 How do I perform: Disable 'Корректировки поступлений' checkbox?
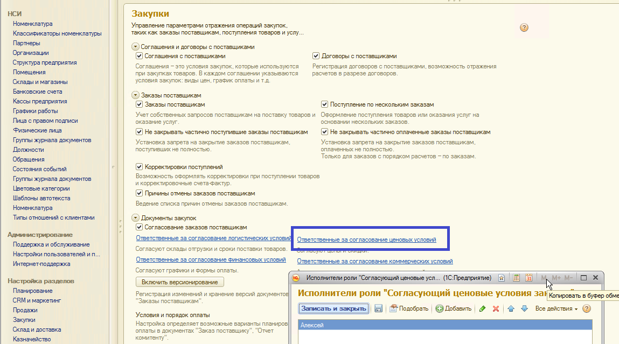(x=140, y=167)
